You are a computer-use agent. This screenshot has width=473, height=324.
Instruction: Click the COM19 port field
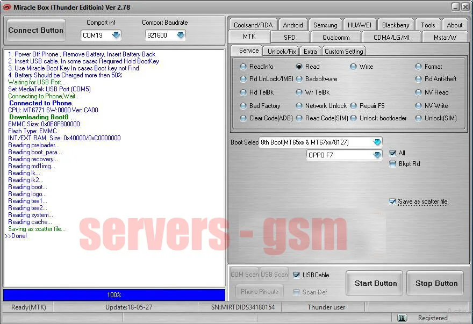(101, 35)
